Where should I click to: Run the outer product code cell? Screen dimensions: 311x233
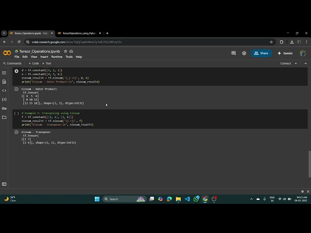click(17, 71)
